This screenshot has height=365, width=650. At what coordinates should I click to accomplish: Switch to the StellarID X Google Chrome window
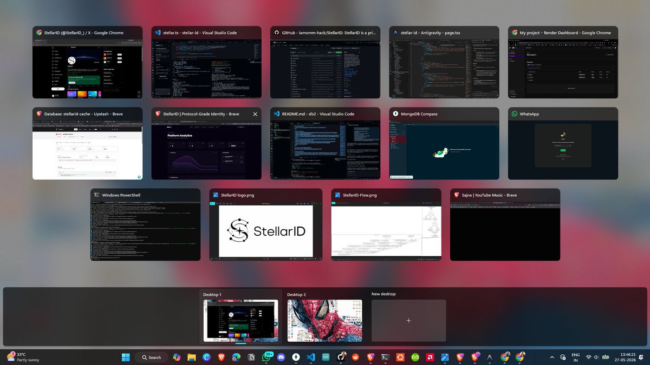click(88, 62)
